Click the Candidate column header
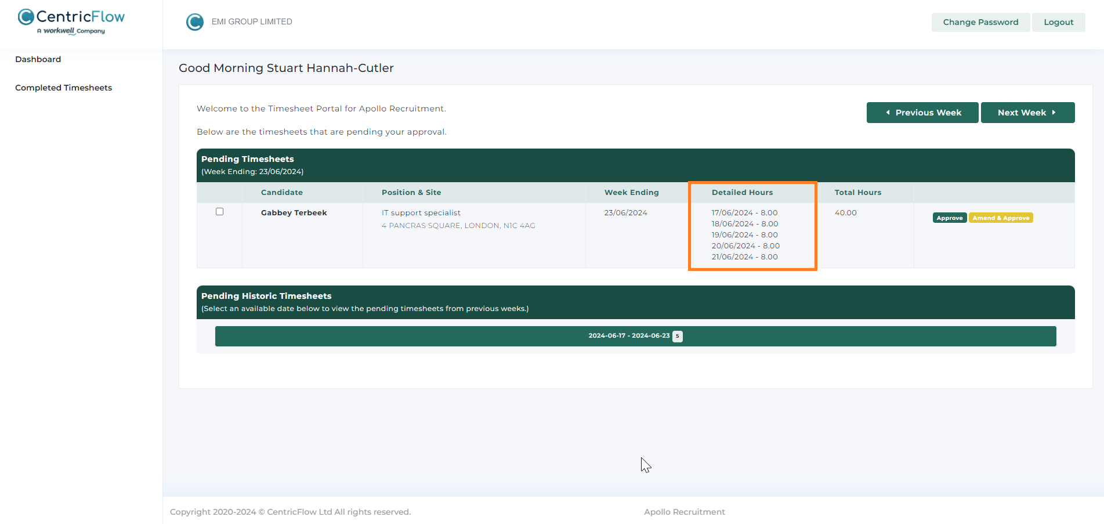This screenshot has height=524, width=1104. pos(282,193)
